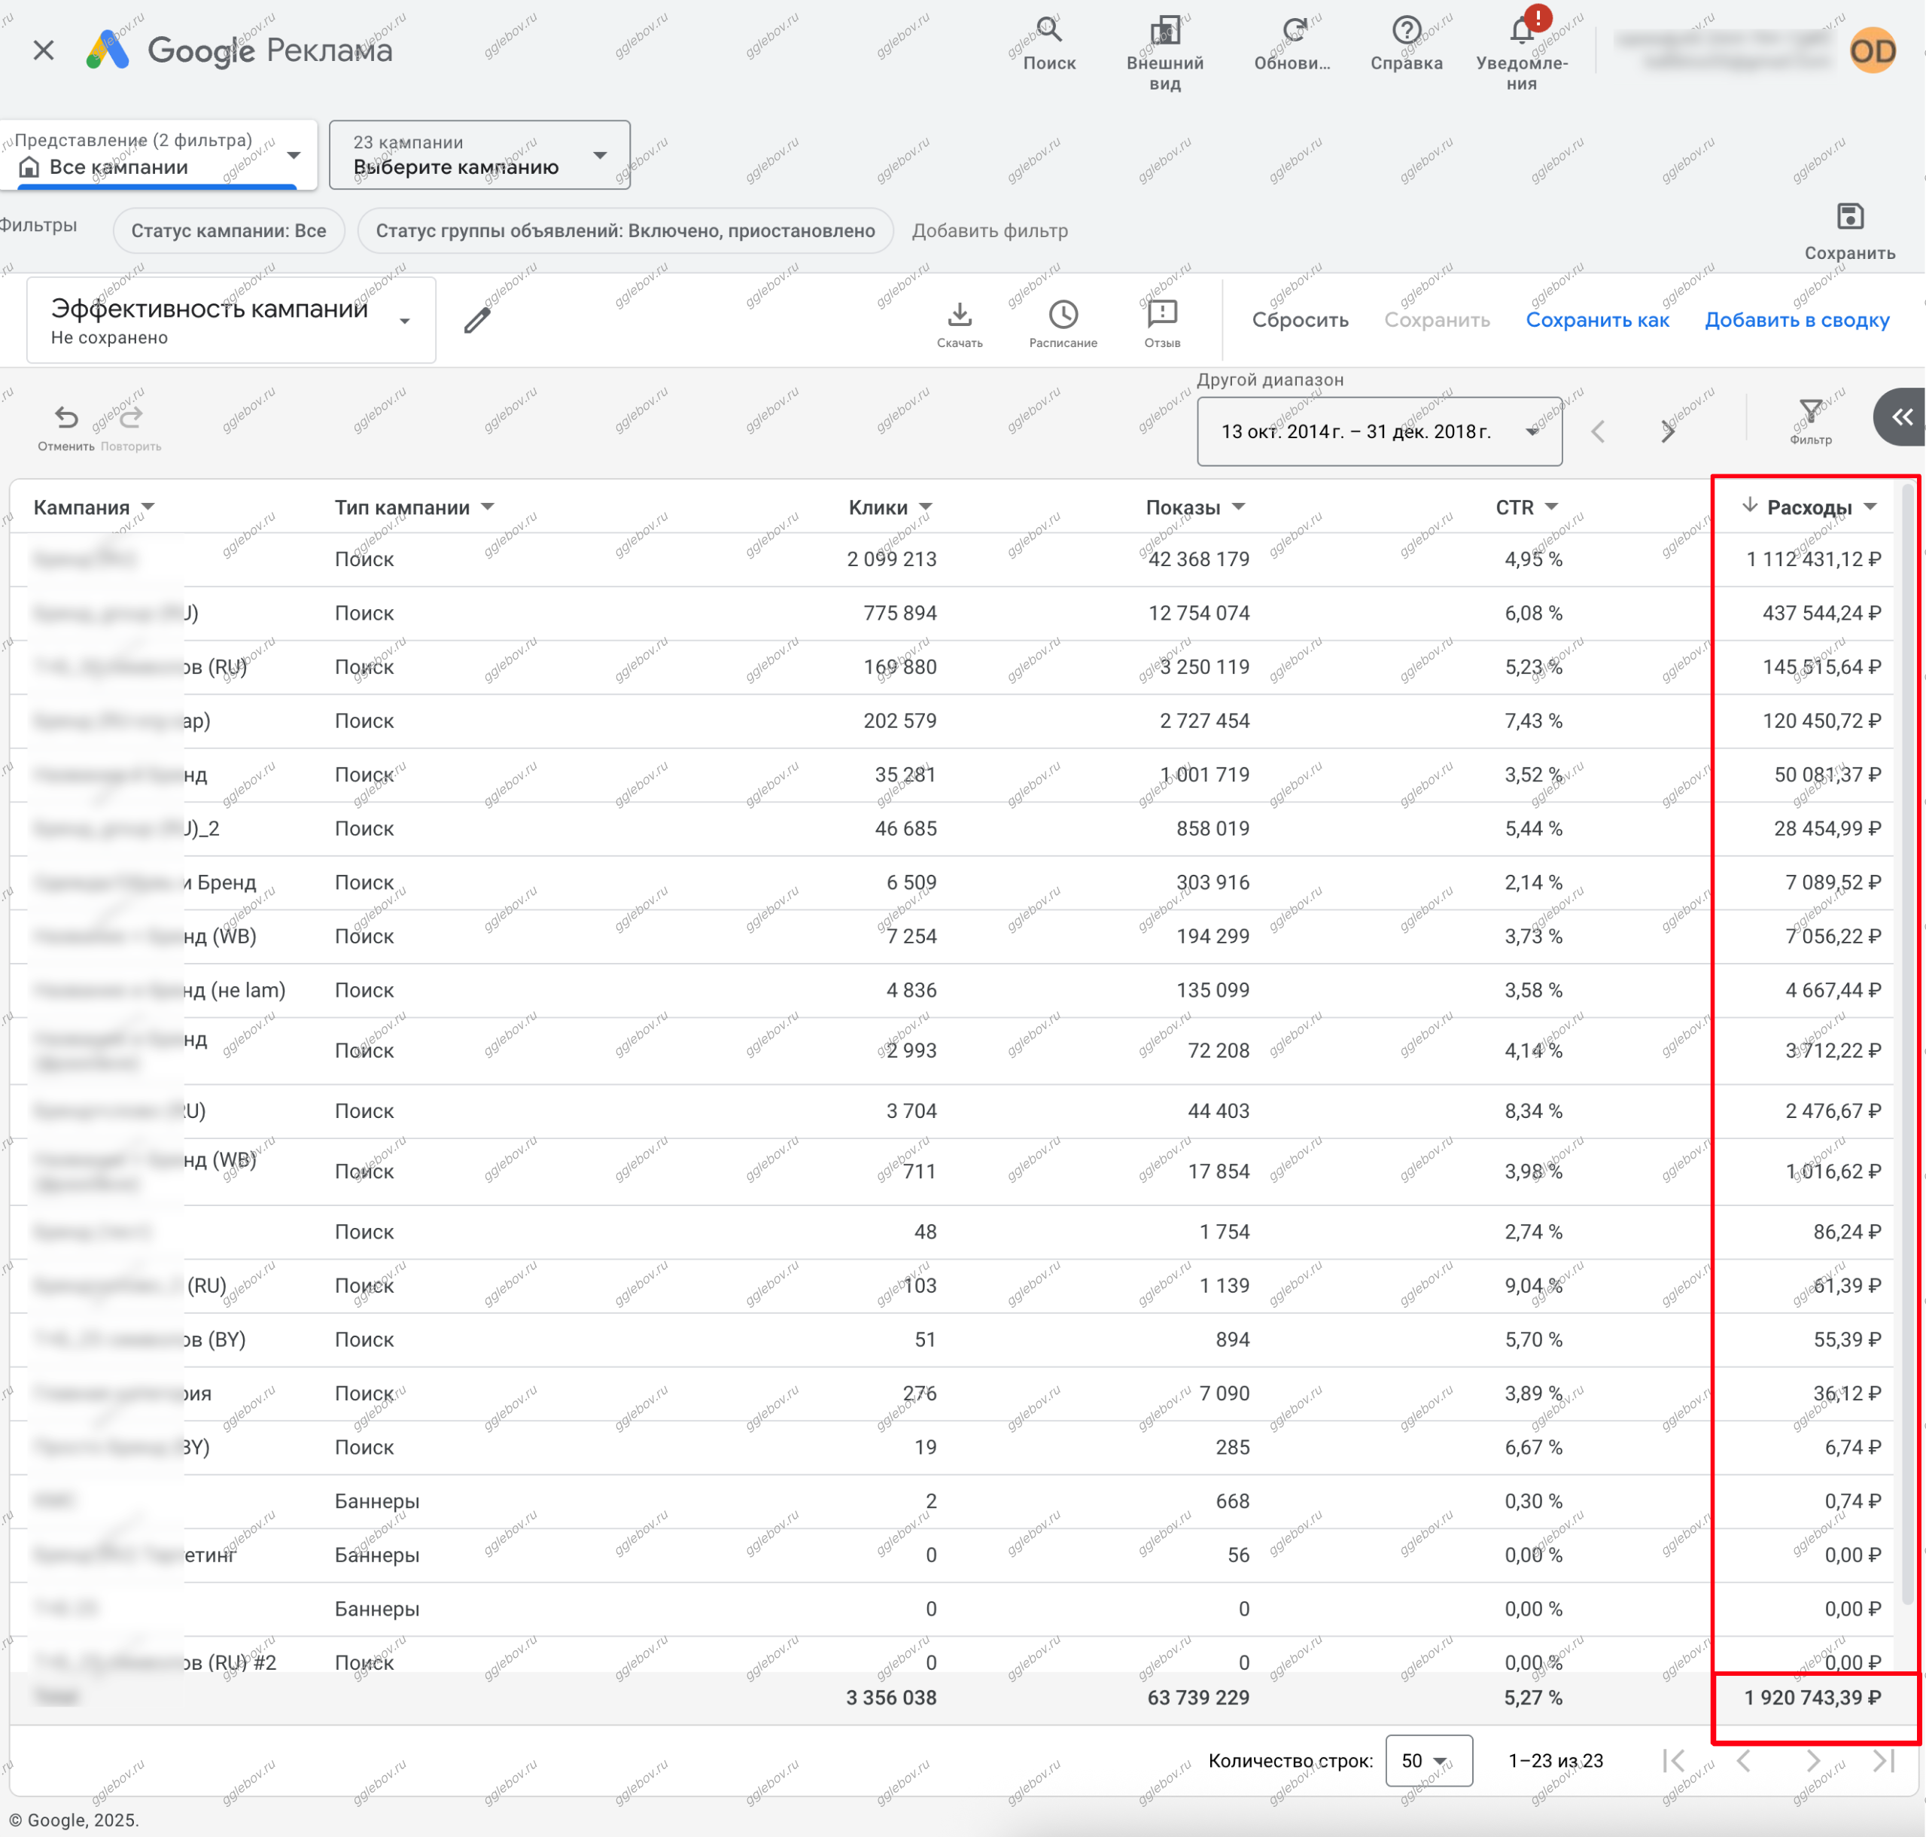This screenshot has height=1837, width=1926.
Task: Open notifications bell icon
Action: coord(1521,30)
